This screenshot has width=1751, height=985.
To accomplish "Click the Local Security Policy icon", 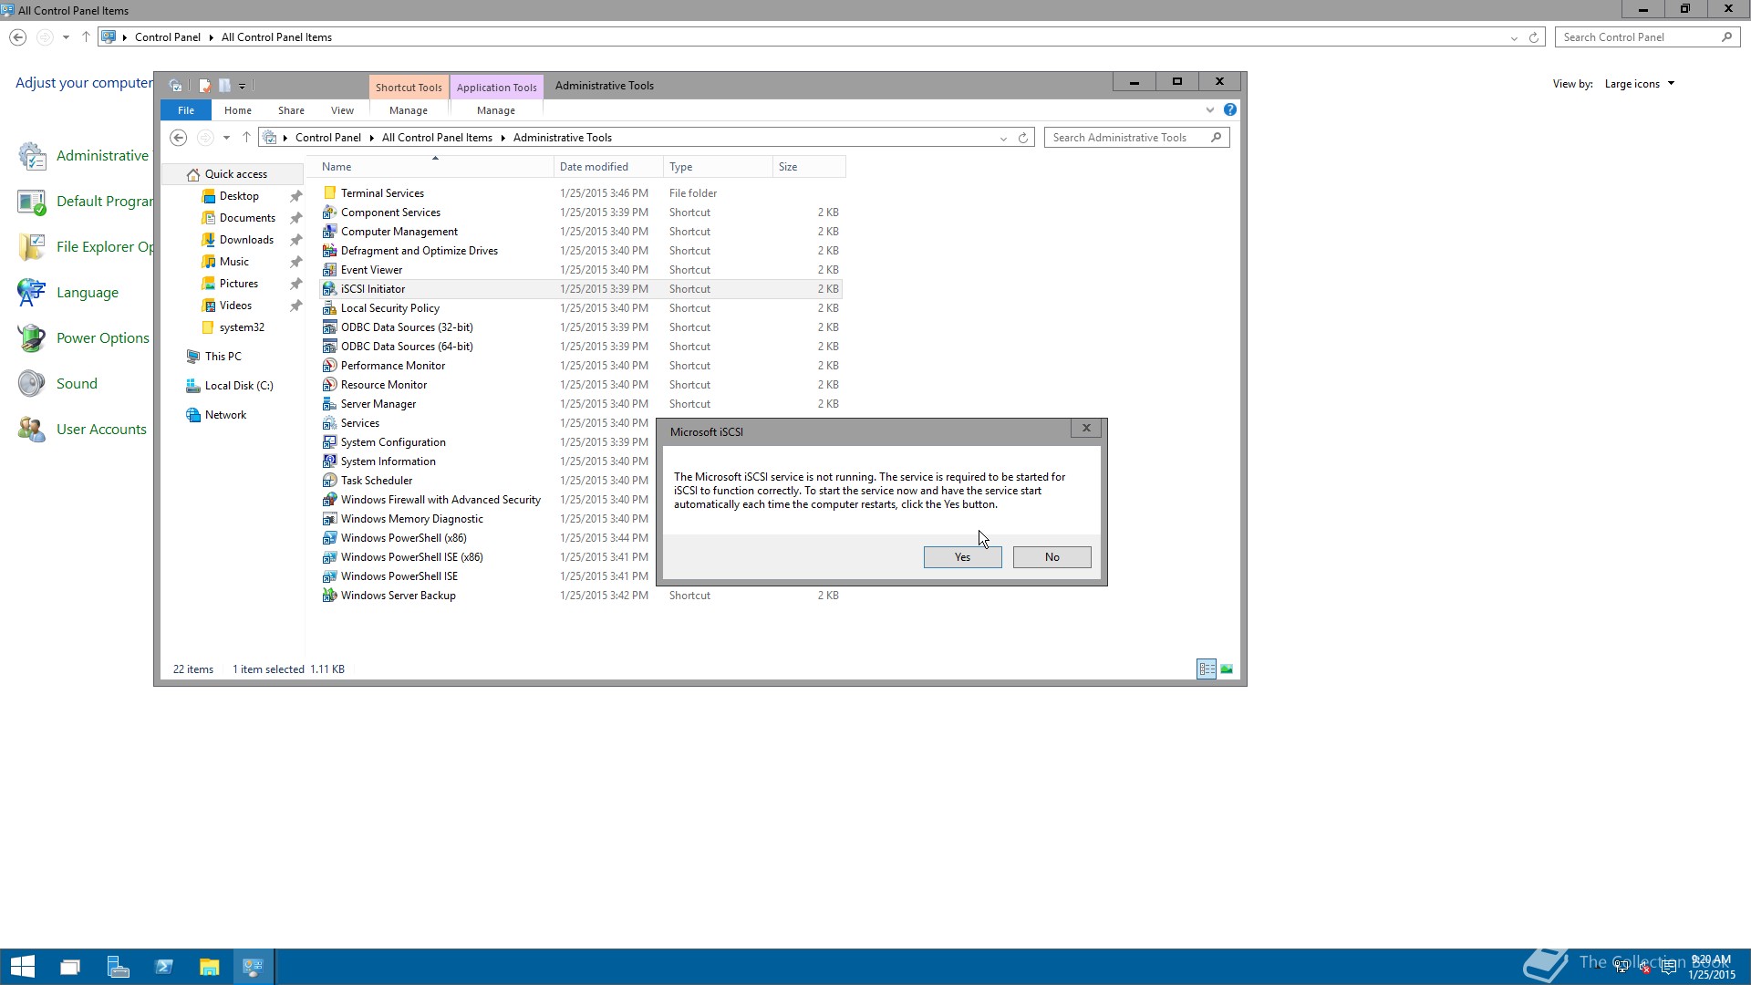I will click(330, 308).
